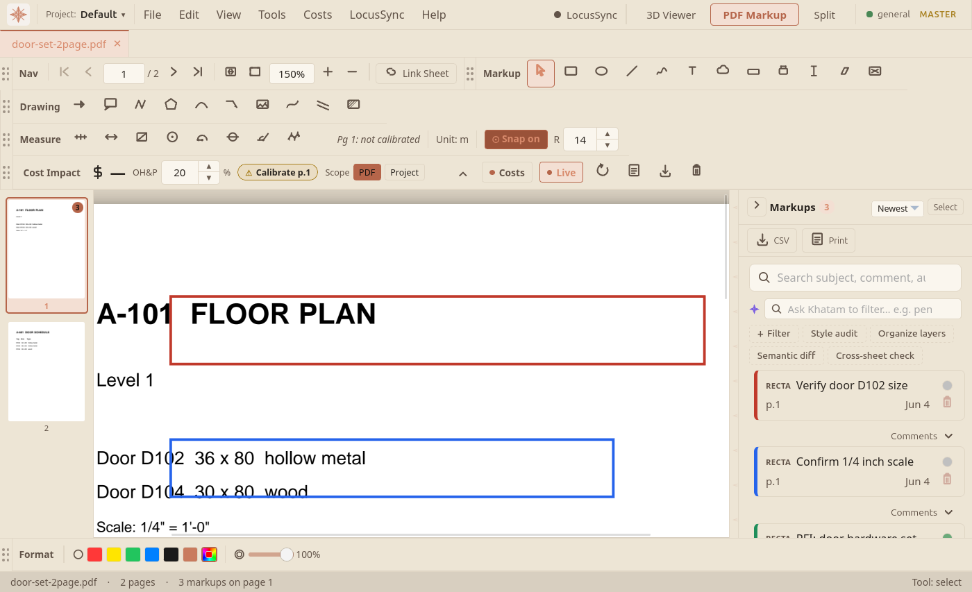The width and height of the screenshot is (972, 592).
Task: Select the area measure tool
Action: tap(142, 137)
